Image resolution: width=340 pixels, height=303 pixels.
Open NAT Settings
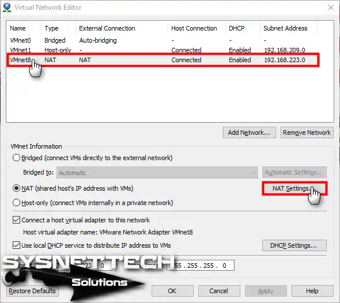pyautogui.click(x=294, y=188)
